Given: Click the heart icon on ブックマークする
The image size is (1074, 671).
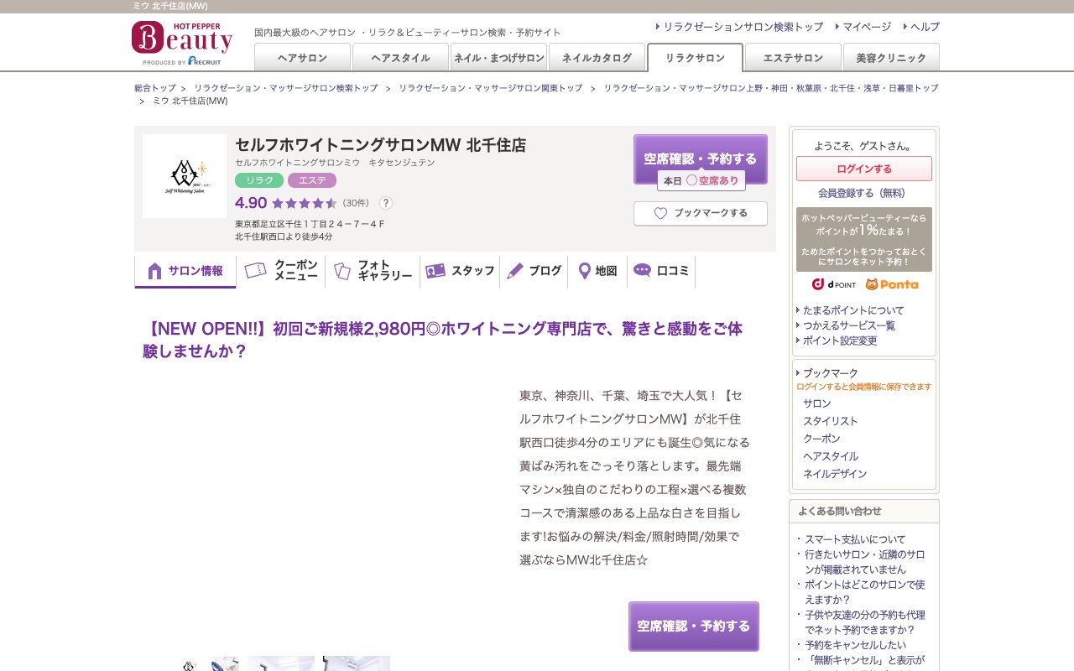Looking at the screenshot, I should [660, 214].
